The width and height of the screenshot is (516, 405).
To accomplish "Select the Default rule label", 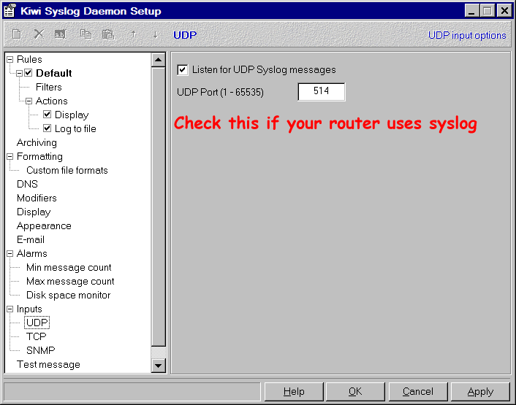I will point(53,73).
